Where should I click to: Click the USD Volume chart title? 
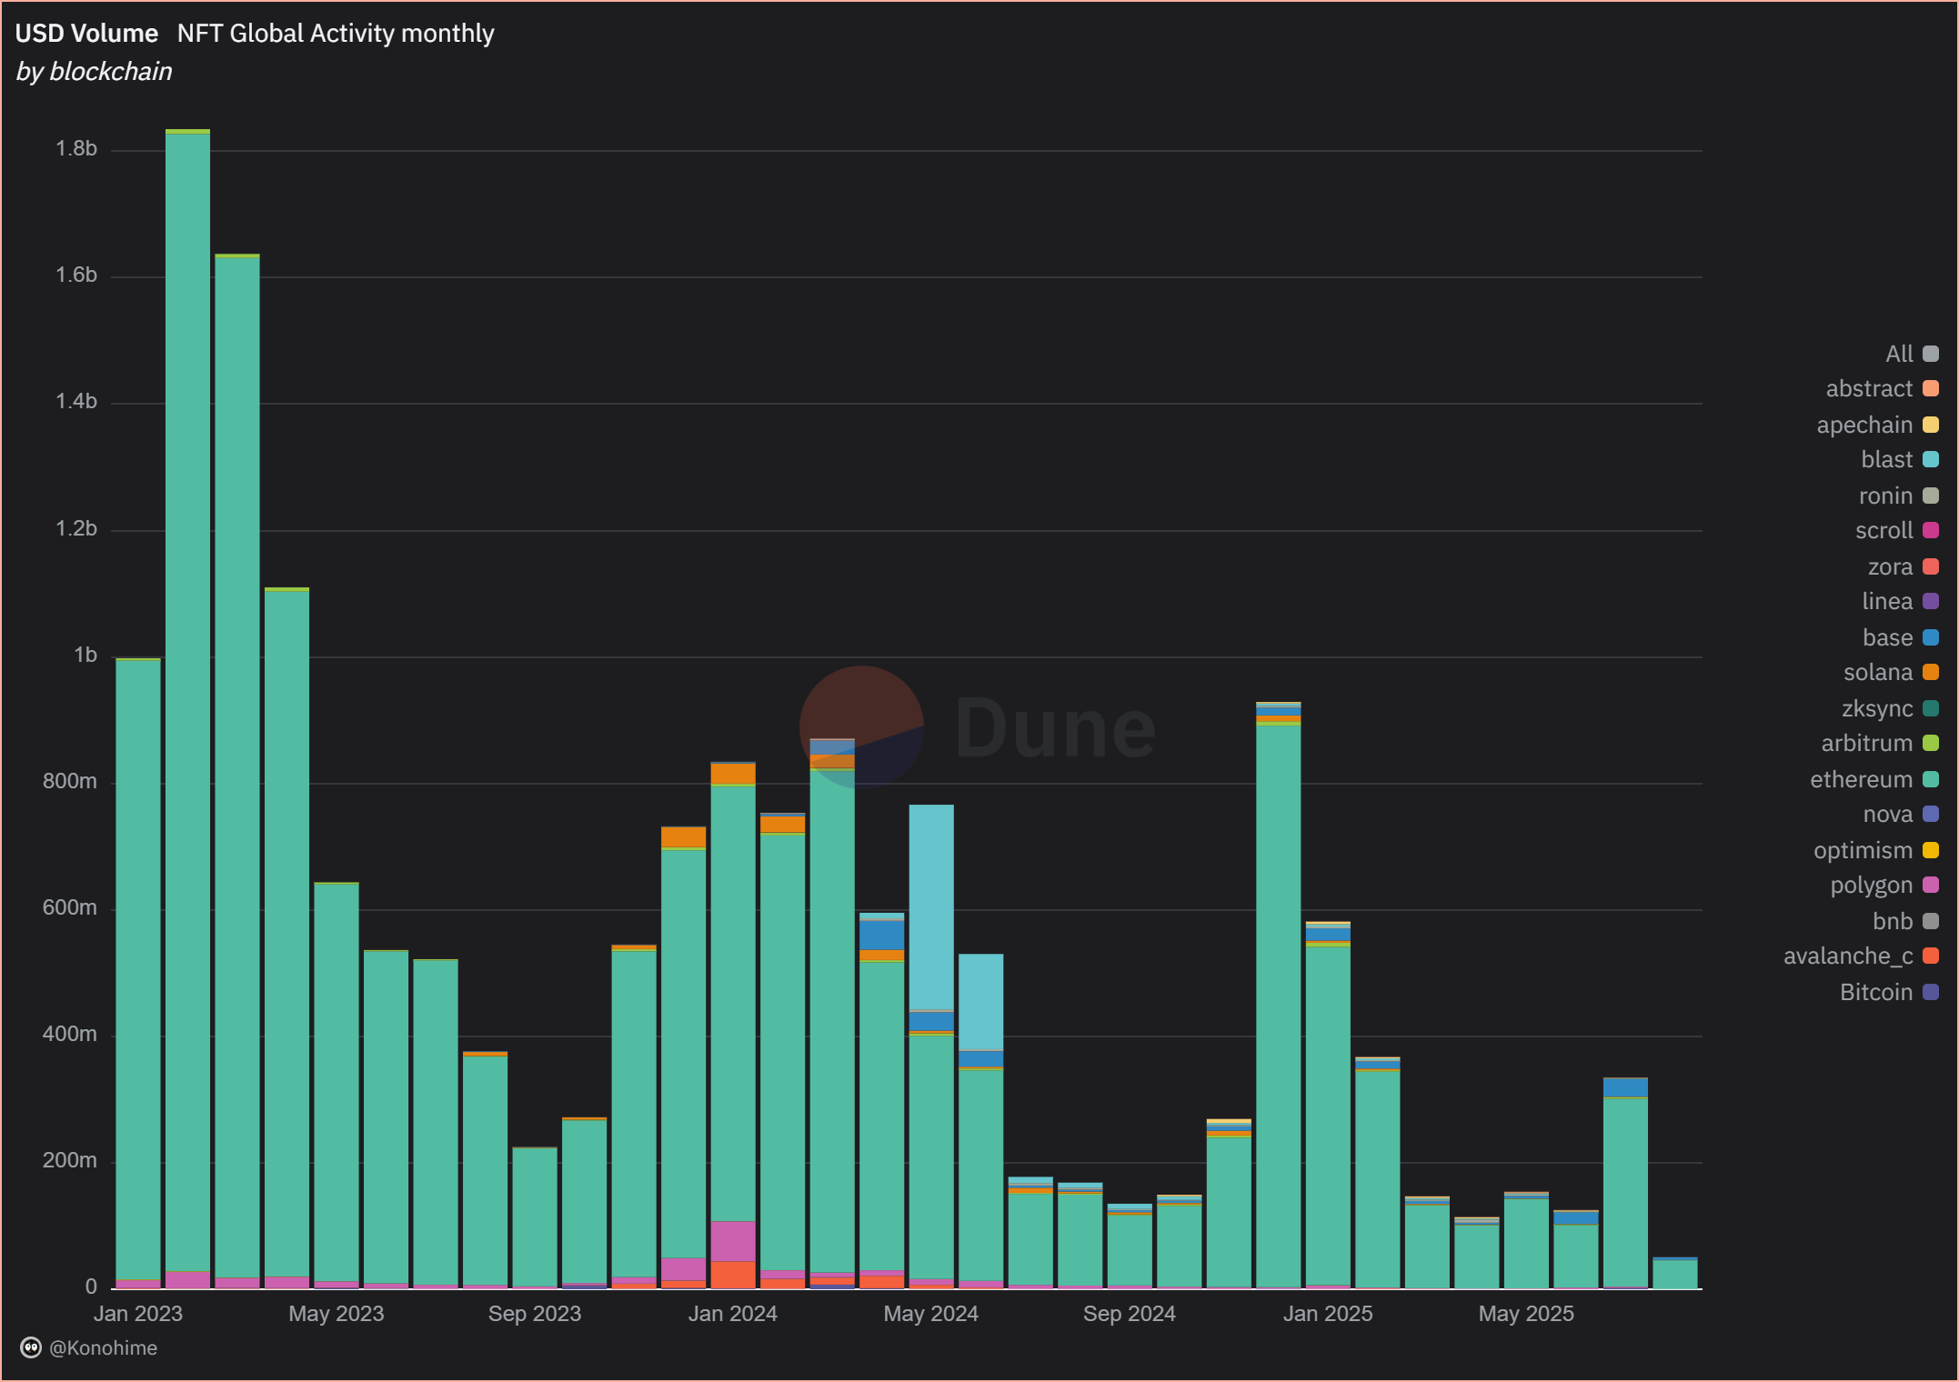click(x=86, y=33)
